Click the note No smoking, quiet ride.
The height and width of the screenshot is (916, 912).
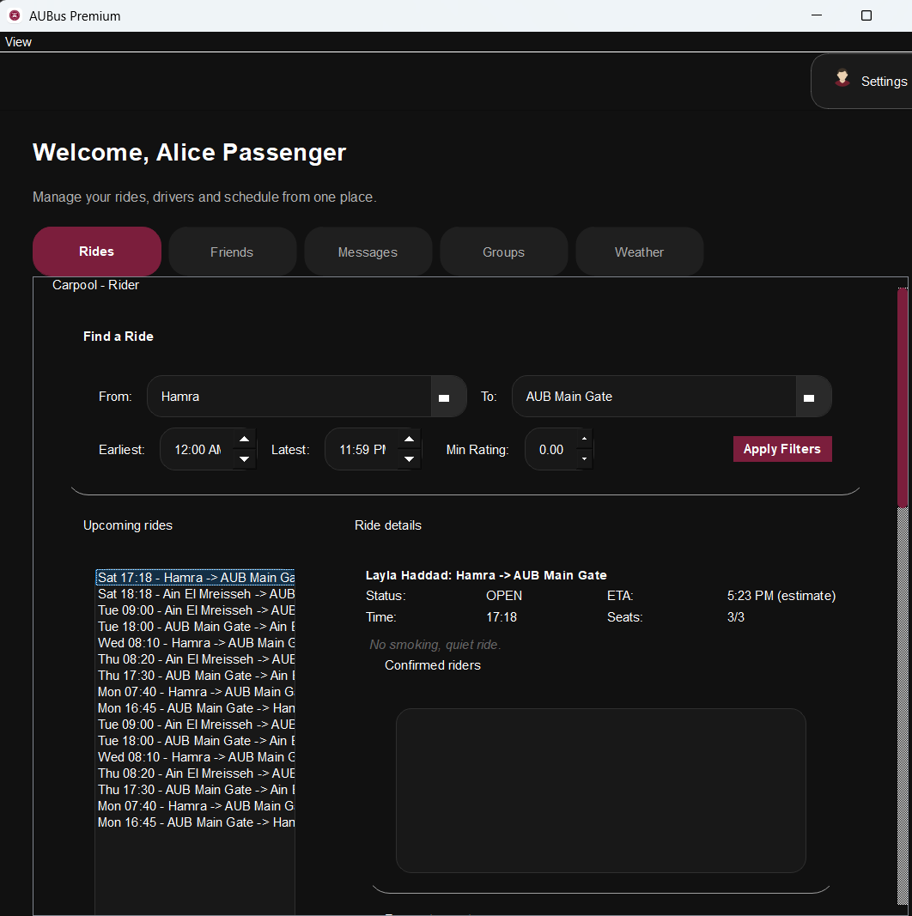435,645
